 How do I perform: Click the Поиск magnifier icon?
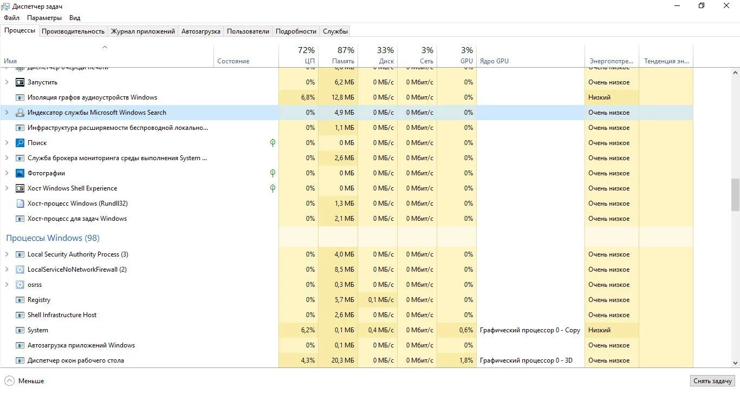point(20,143)
